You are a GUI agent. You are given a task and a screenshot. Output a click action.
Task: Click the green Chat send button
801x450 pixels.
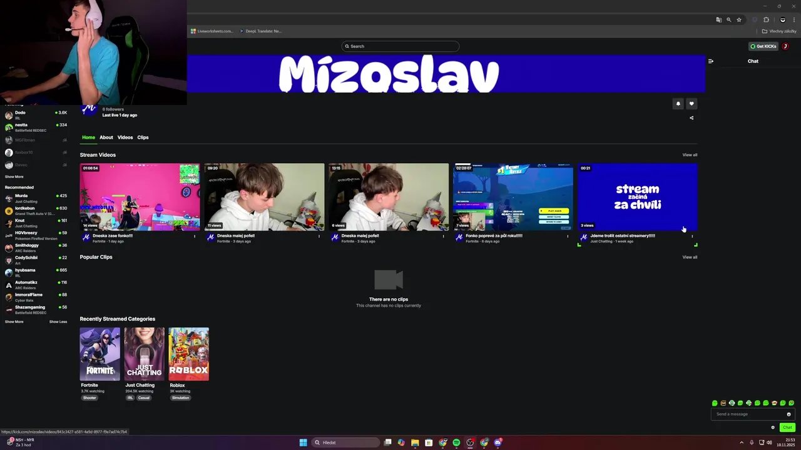[x=787, y=427]
